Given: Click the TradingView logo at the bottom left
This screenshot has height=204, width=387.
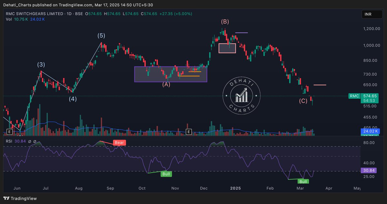Looking at the screenshot, I should click(x=20, y=199).
